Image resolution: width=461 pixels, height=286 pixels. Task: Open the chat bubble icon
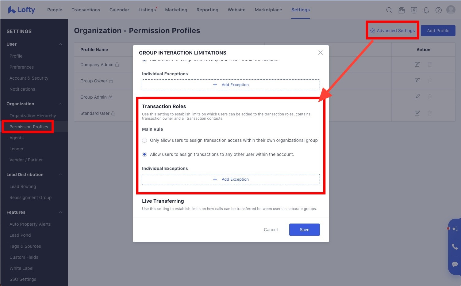click(455, 264)
